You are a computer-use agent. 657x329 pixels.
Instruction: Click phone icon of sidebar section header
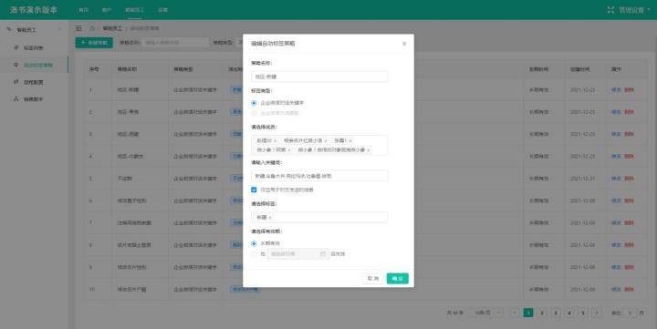coord(9,30)
